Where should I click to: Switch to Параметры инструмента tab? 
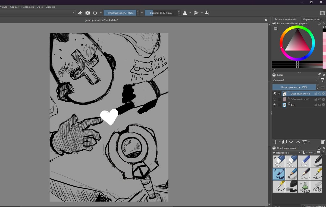[x=313, y=19]
